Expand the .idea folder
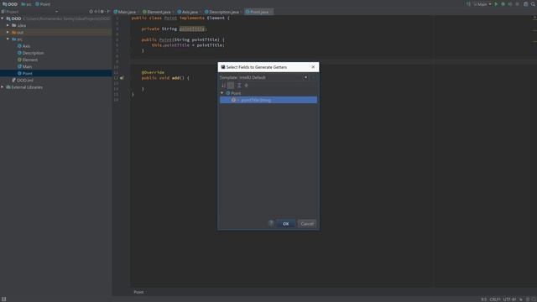537x302 pixels. (x=8, y=25)
